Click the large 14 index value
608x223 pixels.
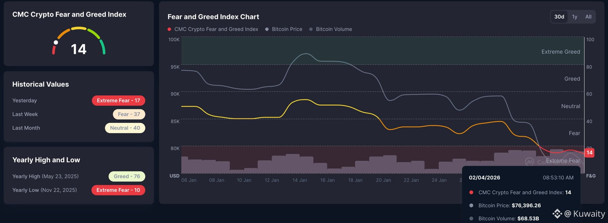[x=79, y=49]
